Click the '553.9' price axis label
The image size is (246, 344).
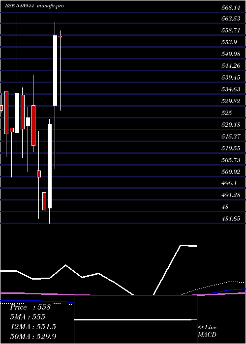tap(229, 42)
